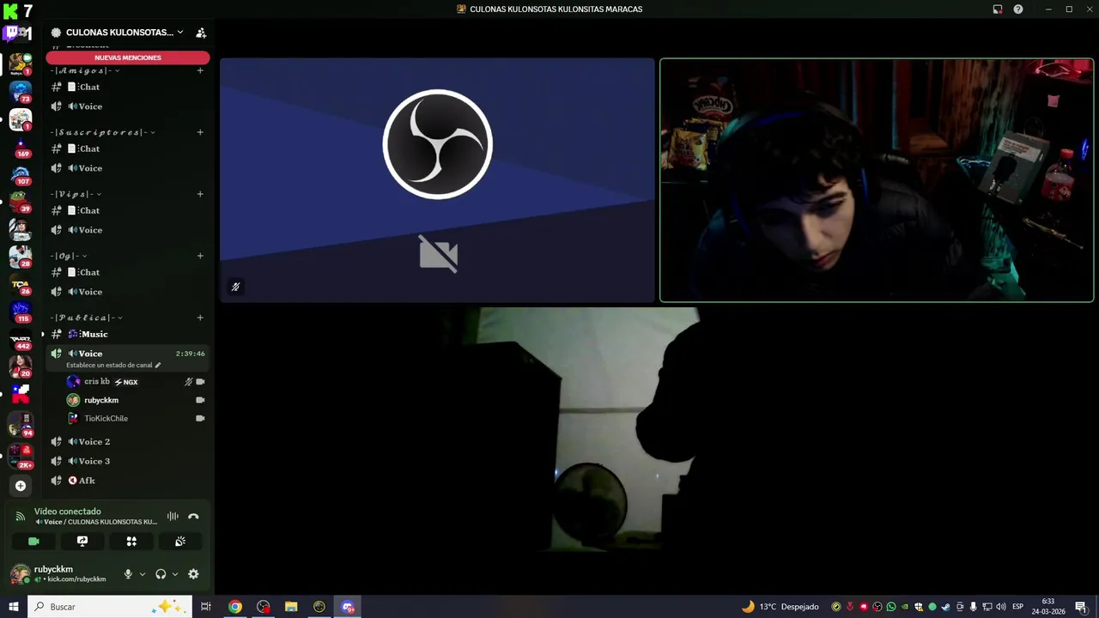Open Steam tray icon
Viewport: 1099px width, 618px height.
(945, 607)
